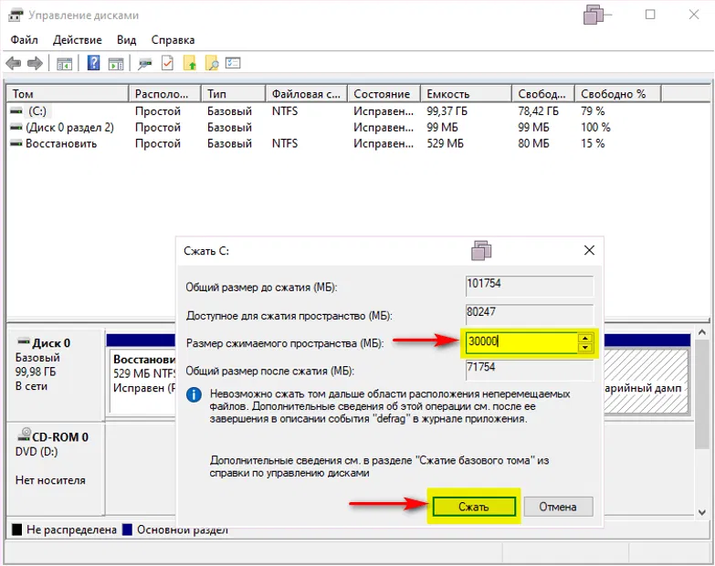The height and width of the screenshot is (566, 715).
Task: Open the Справка menu
Action: coord(173,40)
